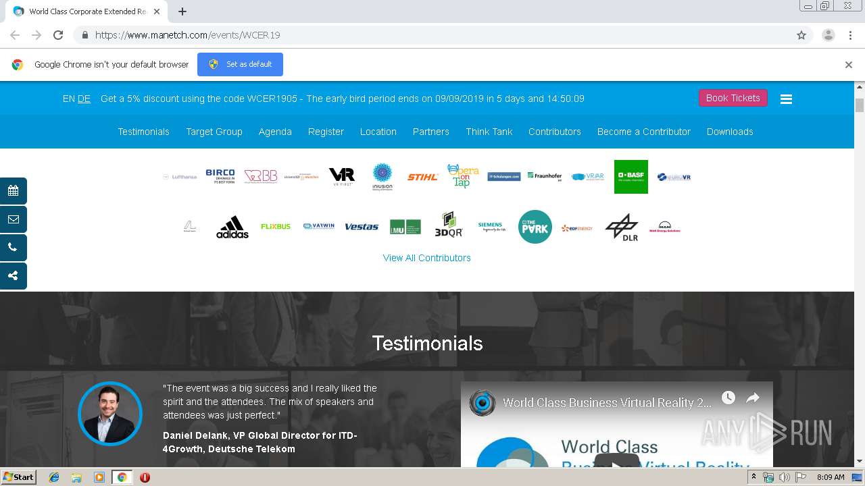This screenshot has width=865, height=486.
Task: Open the Agenda nav item
Action: (275, 132)
